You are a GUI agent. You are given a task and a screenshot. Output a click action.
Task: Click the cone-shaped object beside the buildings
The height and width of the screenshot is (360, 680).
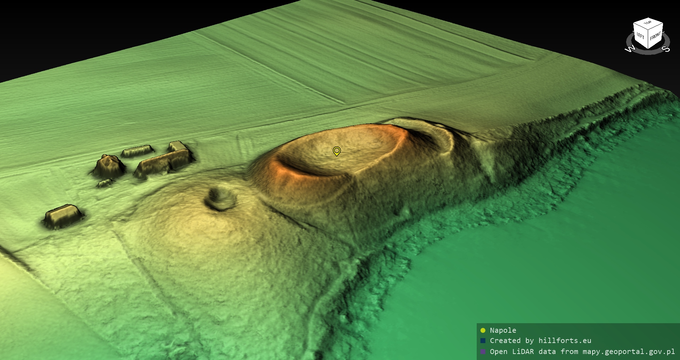109,166
